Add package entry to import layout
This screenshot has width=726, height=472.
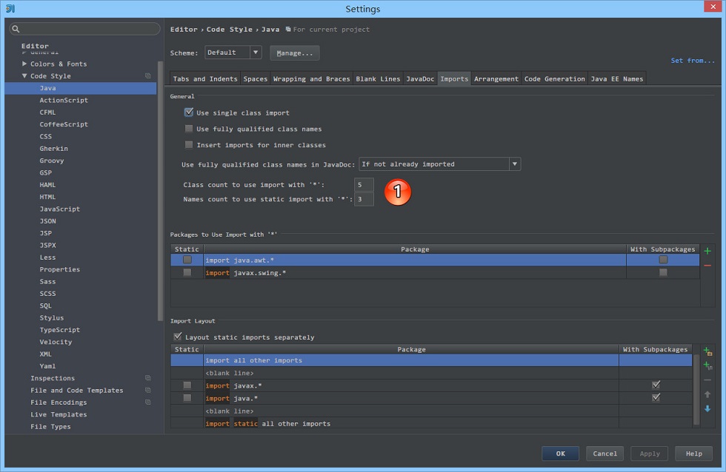pos(707,351)
